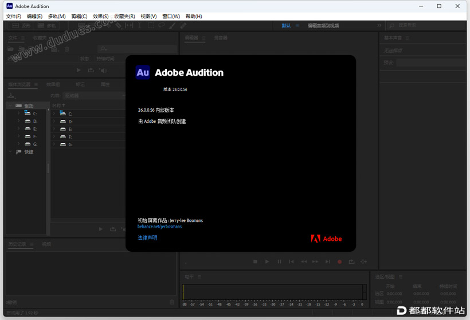Click the red Record button
Image resolution: width=470 pixels, height=320 pixels.
pos(340,262)
